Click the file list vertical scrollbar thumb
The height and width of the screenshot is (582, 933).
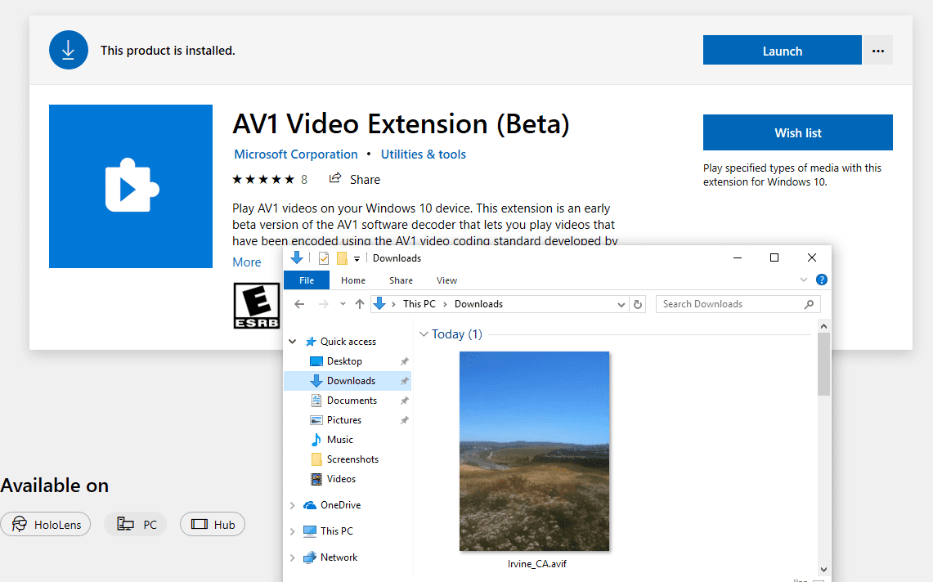click(823, 365)
